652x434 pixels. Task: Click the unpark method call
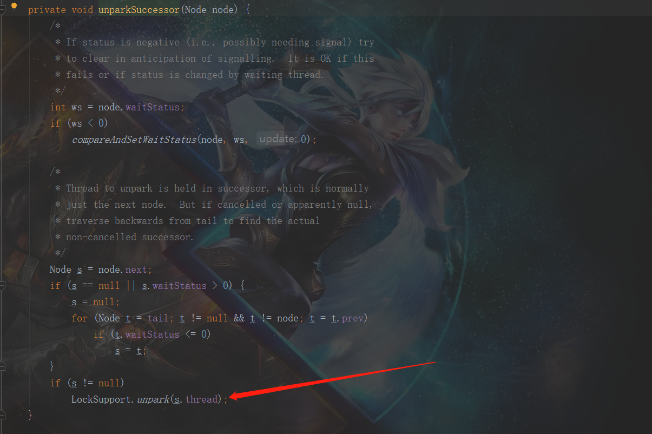pyautogui.click(x=152, y=399)
